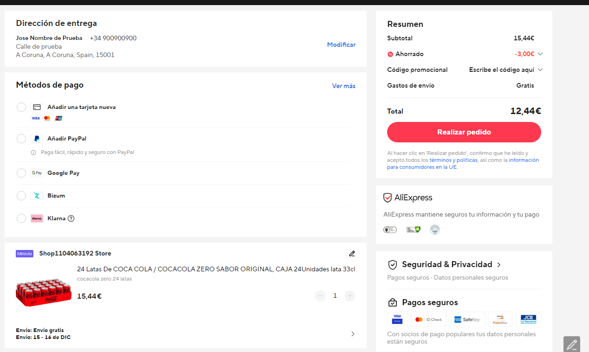Click the ProtectBuy badge
Screen dimensions: 589x352
click(500, 320)
